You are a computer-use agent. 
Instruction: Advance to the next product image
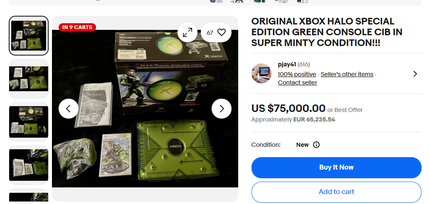222,109
